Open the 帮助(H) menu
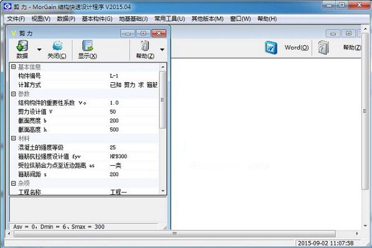372x248 pixels. click(x=267, y=19)
